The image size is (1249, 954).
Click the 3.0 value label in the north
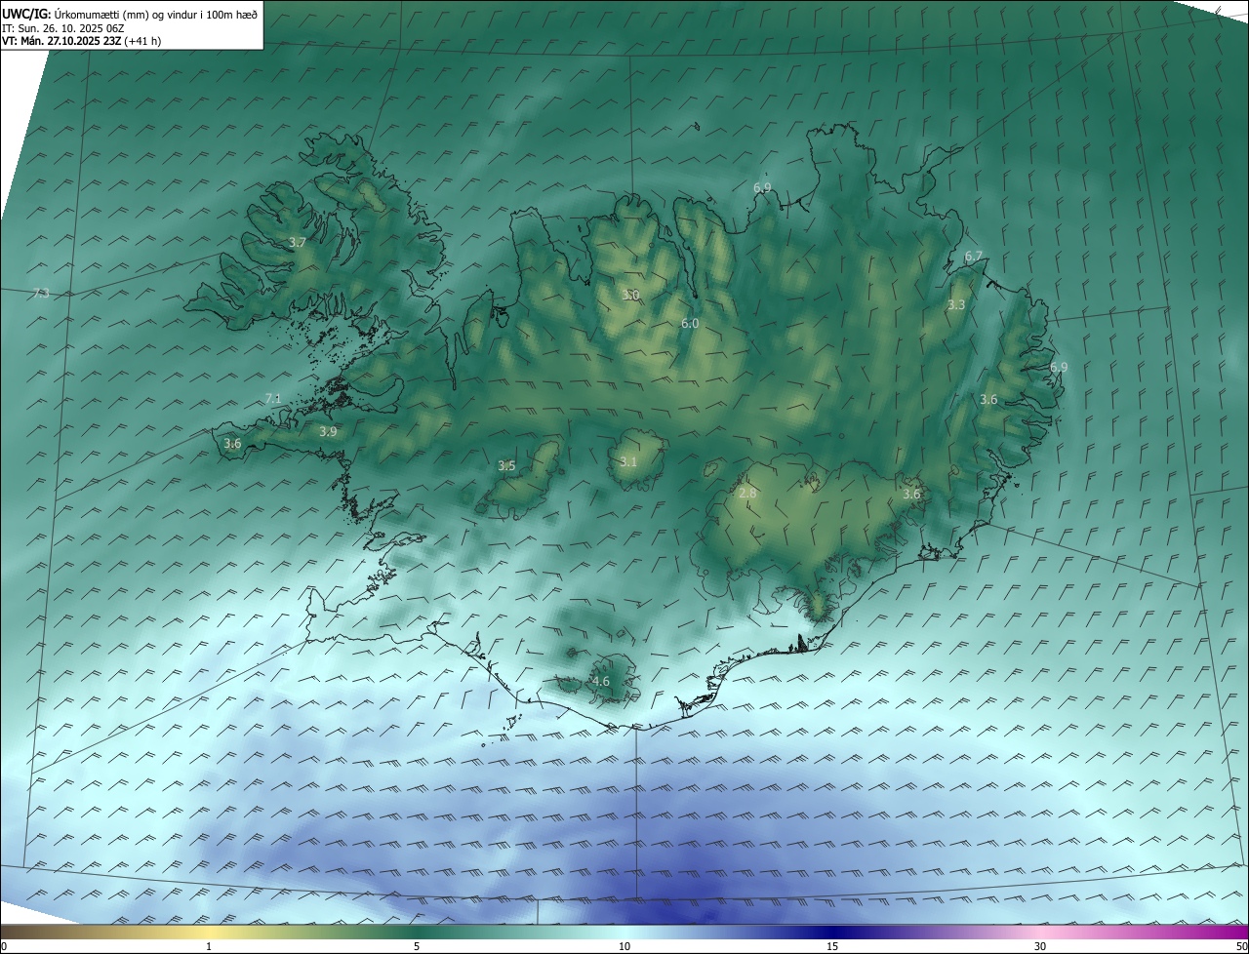(631, 295)
